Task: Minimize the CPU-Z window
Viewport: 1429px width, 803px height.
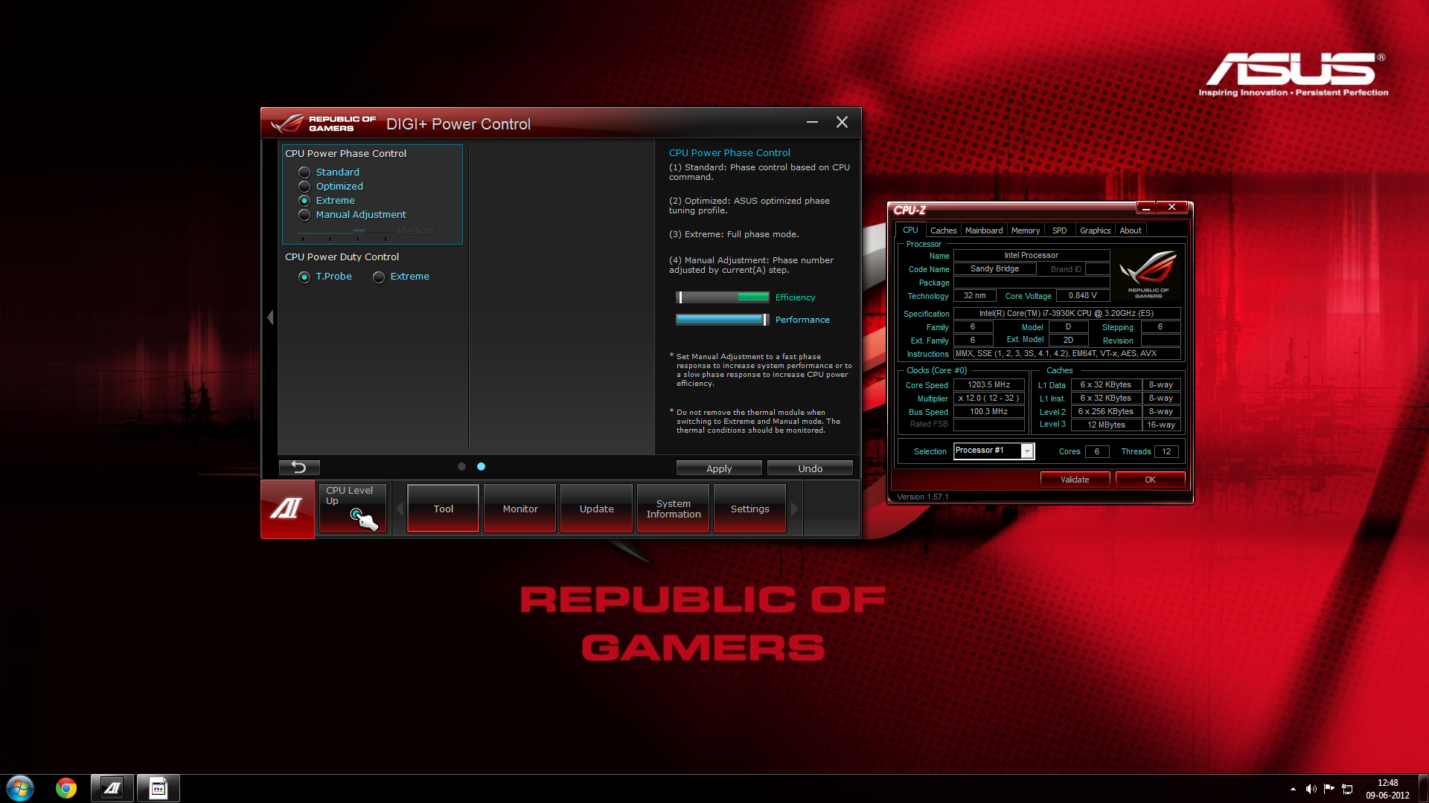Action: (1146, 207)
